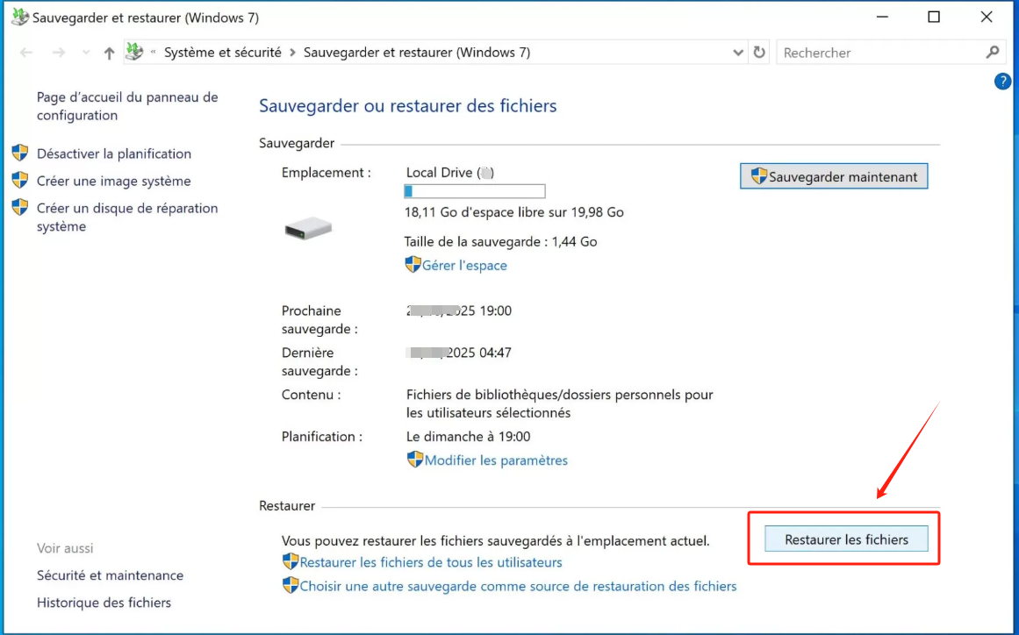The width and height of the screenshot is (1019, 635).
Task: Open 'Page d'accueil du panneau de configuration'
Action: coord(127,106)
